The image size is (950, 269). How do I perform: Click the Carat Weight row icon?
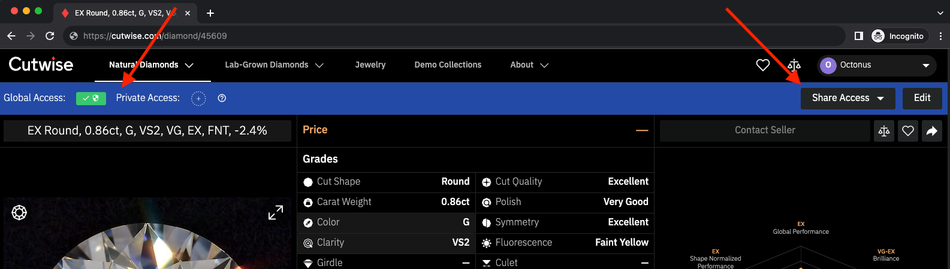(308, 203)
